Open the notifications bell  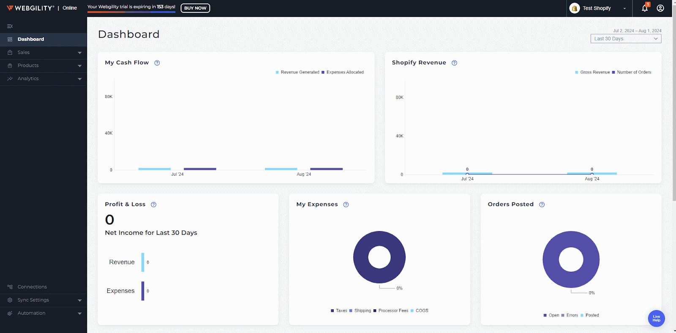point(645,8)
